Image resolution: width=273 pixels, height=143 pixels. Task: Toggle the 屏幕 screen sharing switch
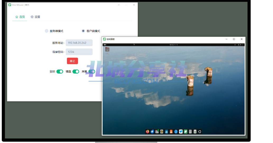[92, 71]
